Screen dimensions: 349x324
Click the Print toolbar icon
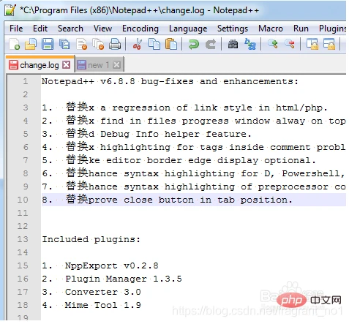pos(115,44)
